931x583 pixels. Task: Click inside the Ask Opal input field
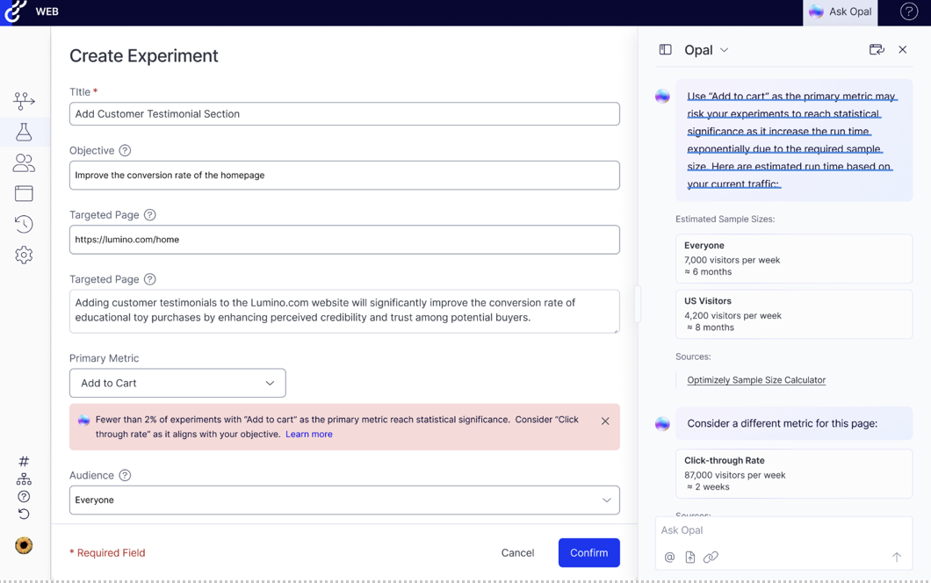pos(773,530)
